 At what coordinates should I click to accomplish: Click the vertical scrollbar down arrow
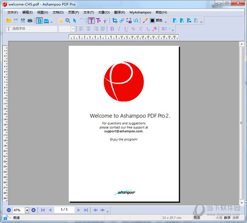(x=242, y=203)
